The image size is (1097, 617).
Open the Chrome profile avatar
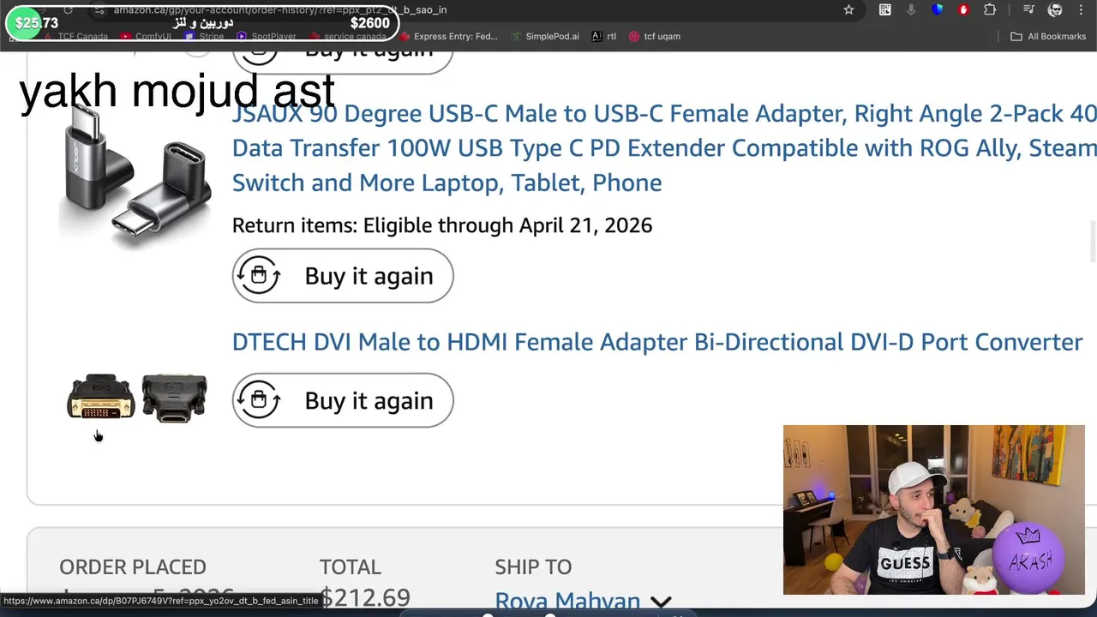pos(1056,10)
